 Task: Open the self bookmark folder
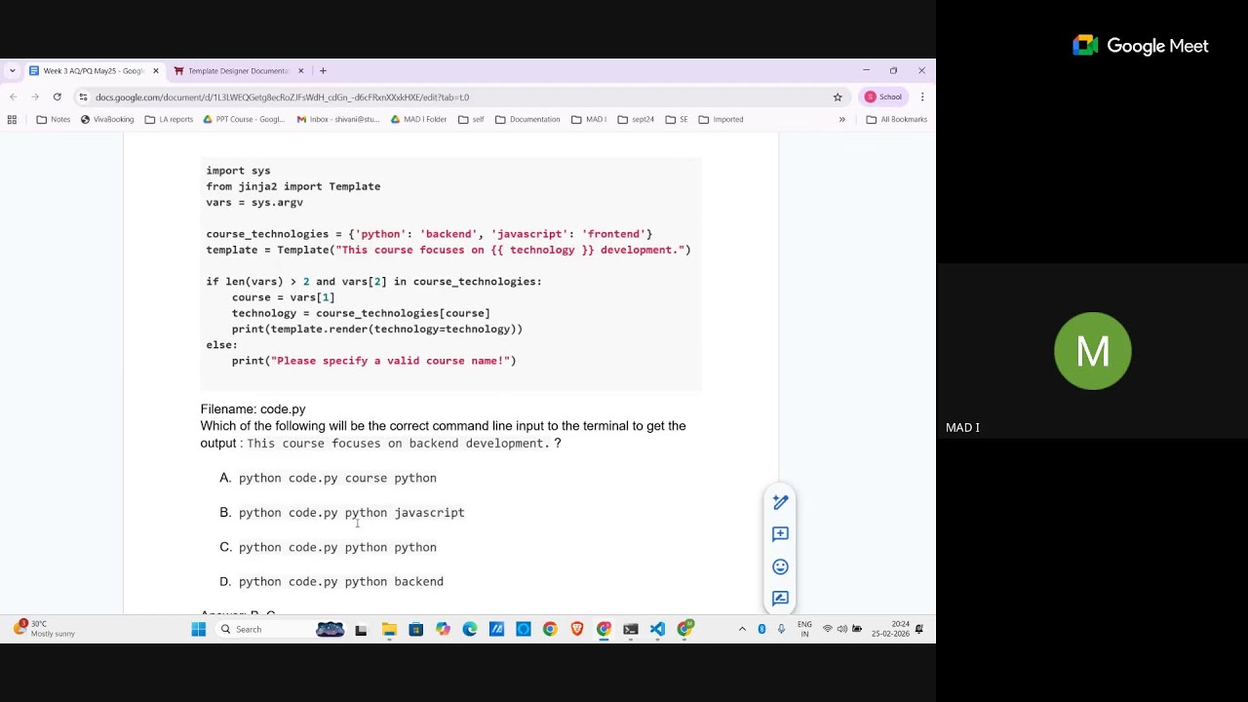coord(472,120)
